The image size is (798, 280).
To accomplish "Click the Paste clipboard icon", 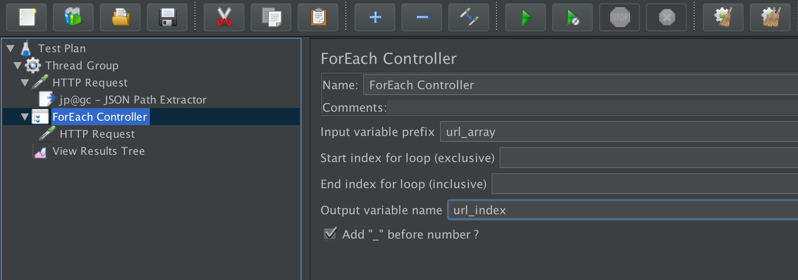I will (318, 18).
